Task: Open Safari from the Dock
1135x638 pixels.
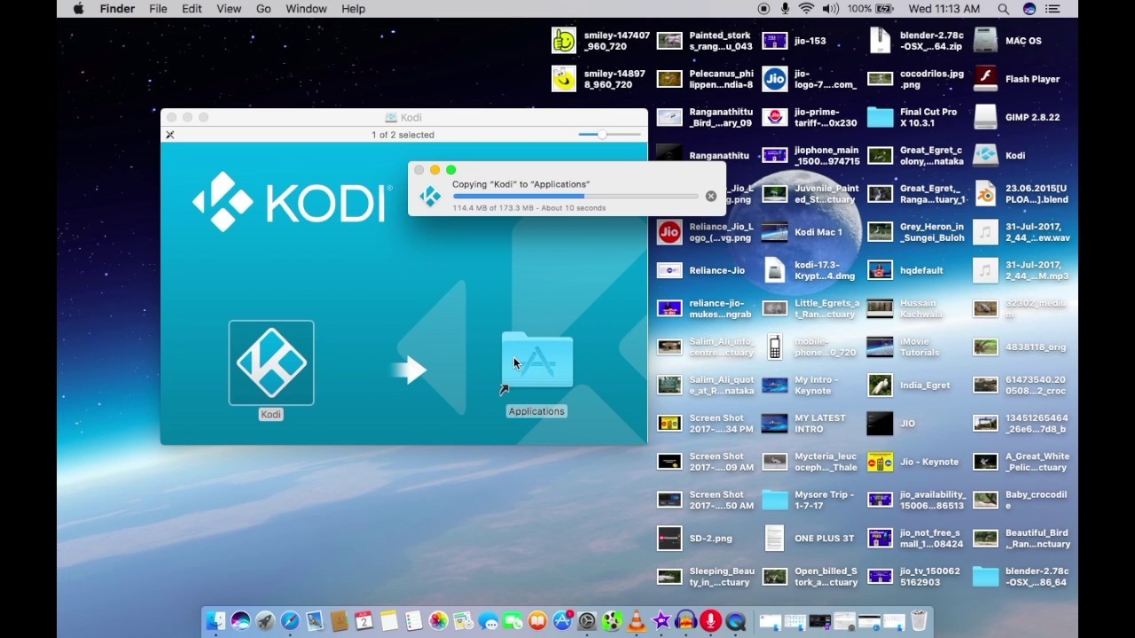Action: (290, 621)
